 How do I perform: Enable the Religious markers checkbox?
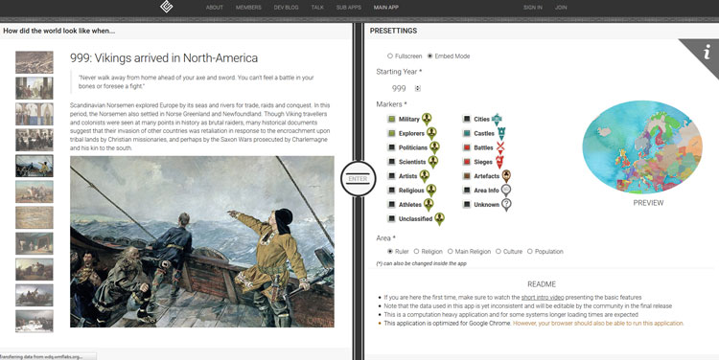[391, 191]
